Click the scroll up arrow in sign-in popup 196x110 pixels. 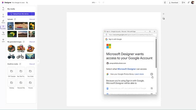[156, 38]
